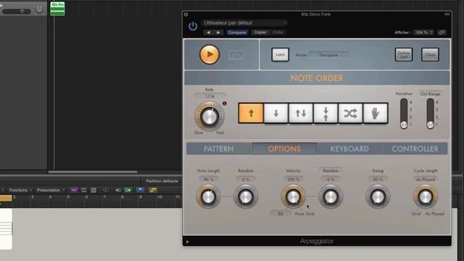Click the purple MIDI draw icon in piano roll toolbar
This screenshot has width=464, height=261.
(x=74, y=190)
